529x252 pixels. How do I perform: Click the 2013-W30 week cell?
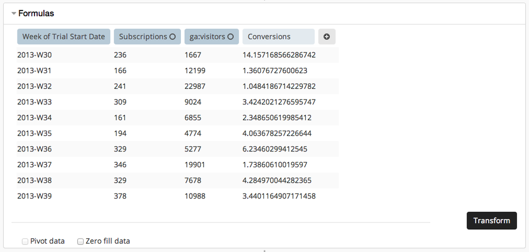coord(34,55)
